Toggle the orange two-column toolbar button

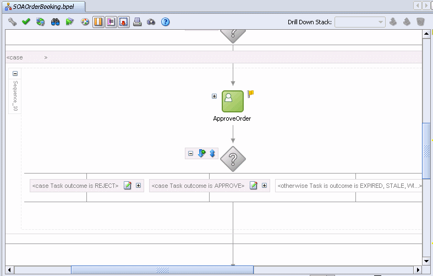pos(98,22)
